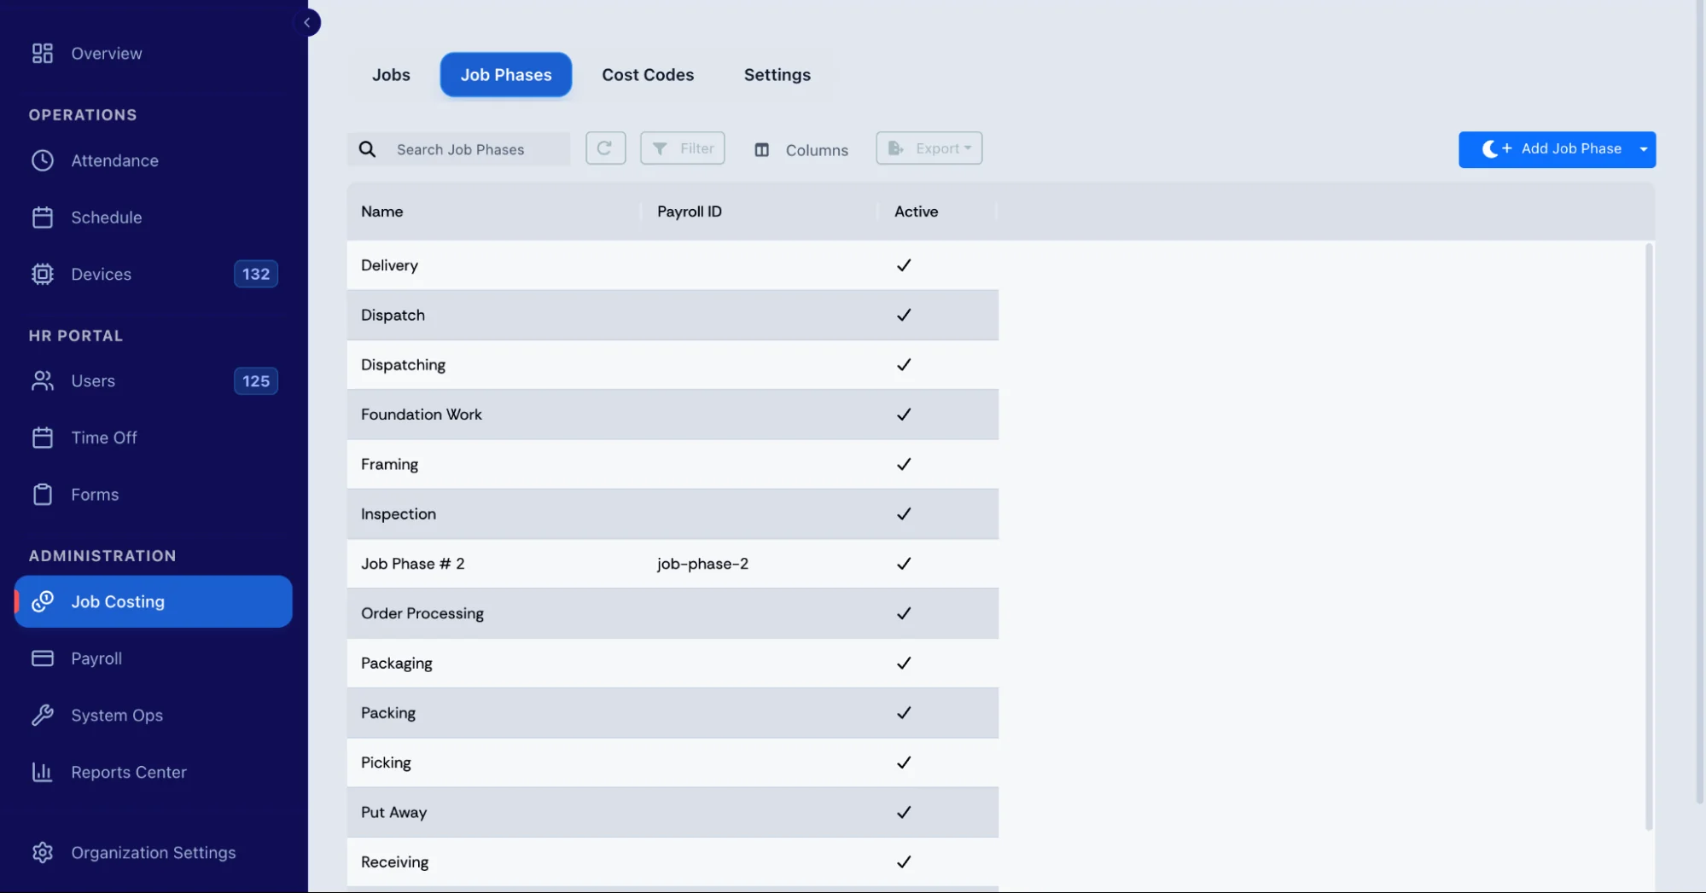Screen dimensions: 1706x893
Task: Click the refresh icon button beside search
Action: click(x=605, y=148)
